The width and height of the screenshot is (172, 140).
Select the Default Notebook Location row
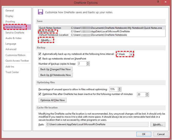point(102,35)
